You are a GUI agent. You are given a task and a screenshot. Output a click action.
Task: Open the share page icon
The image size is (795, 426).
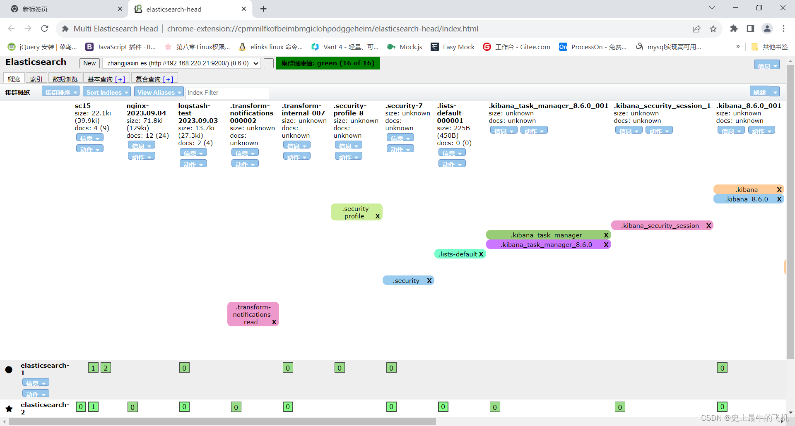(x=696, y=29)
